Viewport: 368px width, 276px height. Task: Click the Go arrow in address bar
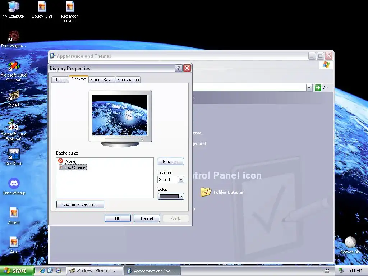click(318, 88)
